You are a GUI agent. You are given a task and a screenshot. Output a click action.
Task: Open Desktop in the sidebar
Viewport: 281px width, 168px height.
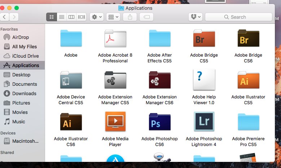[22, 75]
